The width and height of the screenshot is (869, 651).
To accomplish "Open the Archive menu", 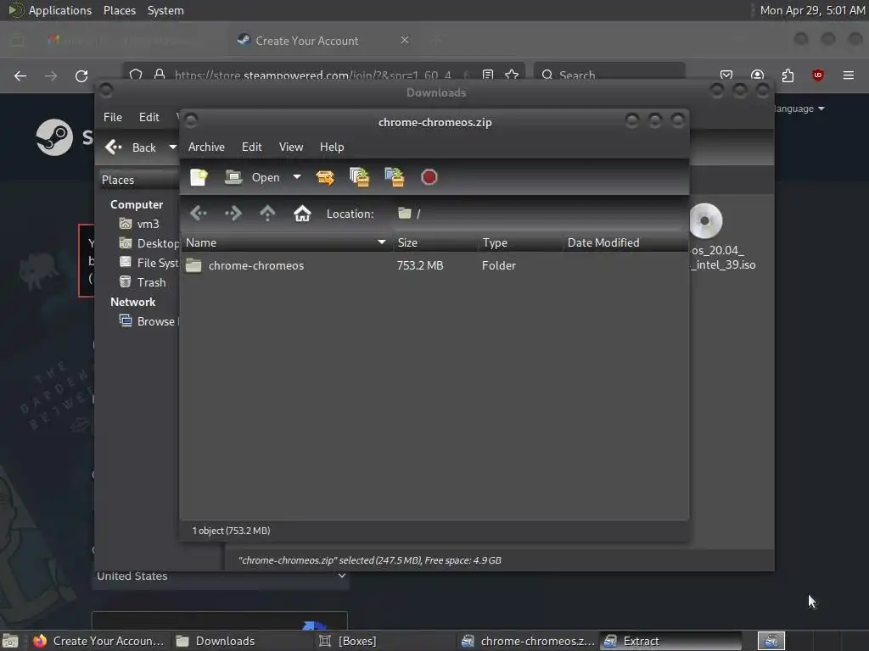I will [x=206, y=147].
